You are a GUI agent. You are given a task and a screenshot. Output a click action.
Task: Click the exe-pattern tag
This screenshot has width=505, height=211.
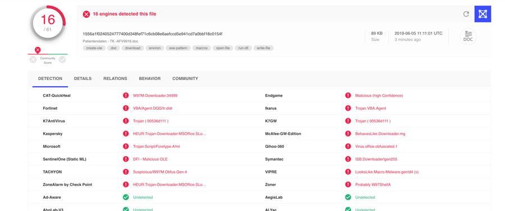178,48
